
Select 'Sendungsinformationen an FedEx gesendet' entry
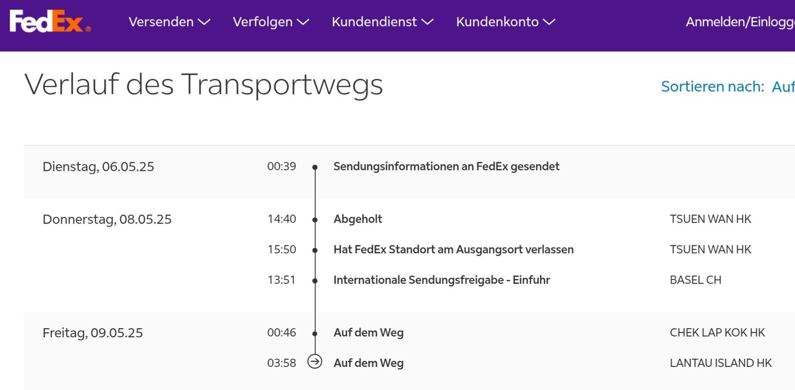coord(446,166)
